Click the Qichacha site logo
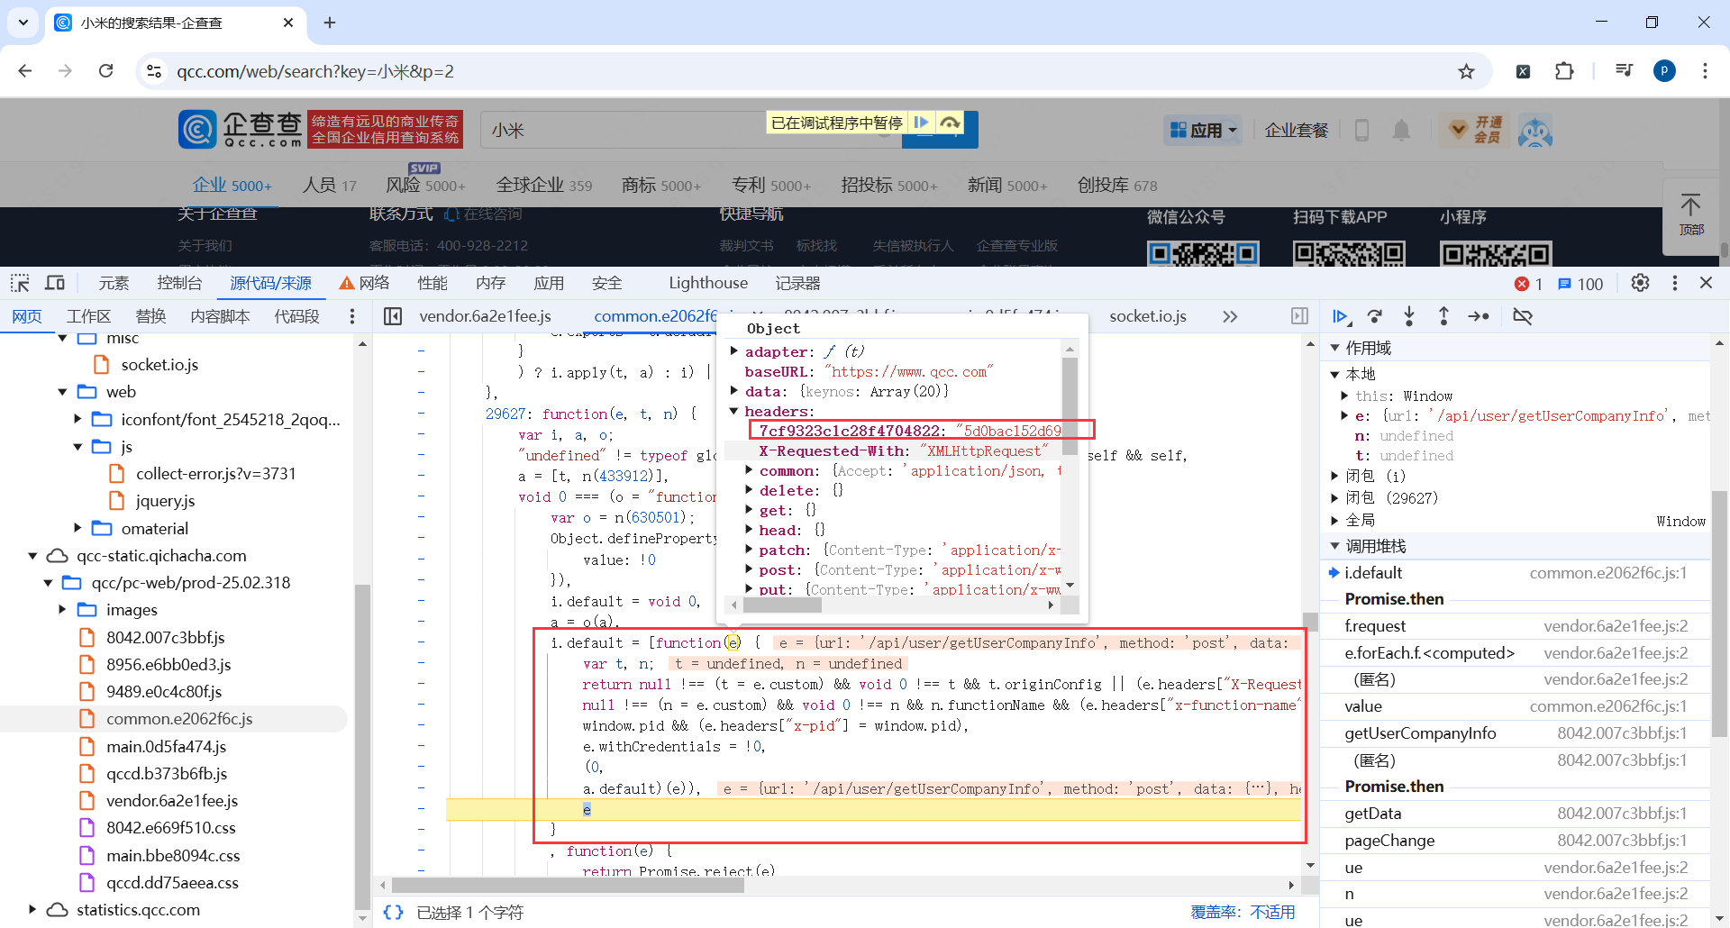Viewport: 1730px width, 928px height. point(241,130)
